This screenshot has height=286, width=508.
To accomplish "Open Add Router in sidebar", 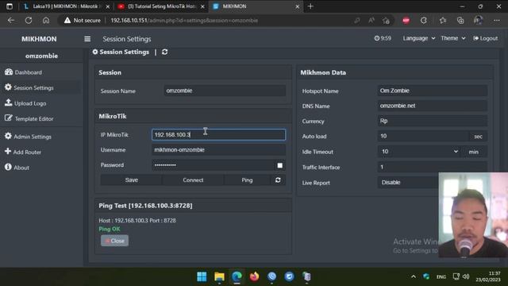I will [23, 152].
